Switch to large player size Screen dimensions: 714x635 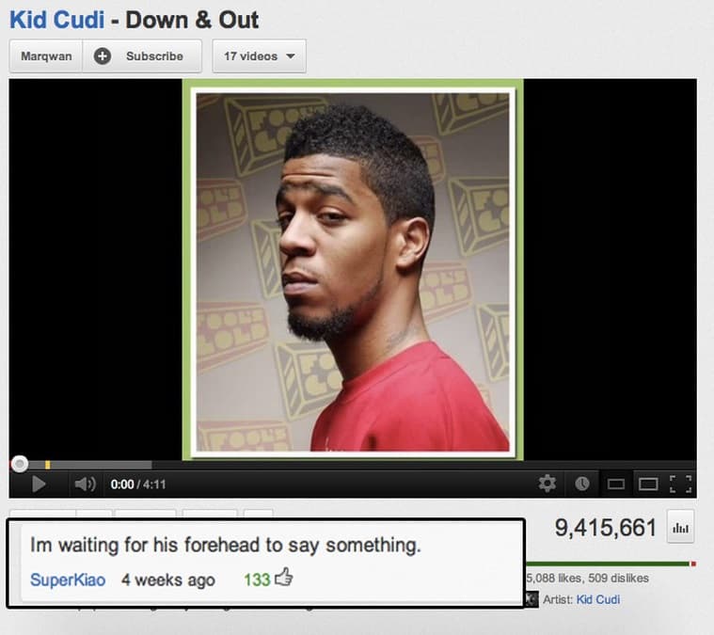point(648,484)
